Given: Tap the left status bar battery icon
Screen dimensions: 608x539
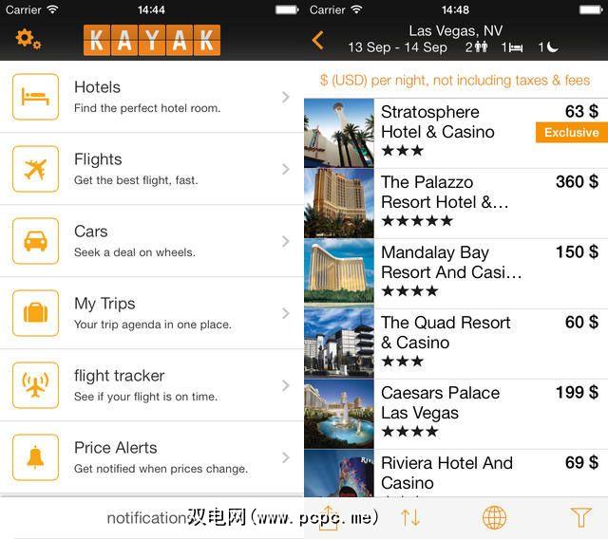Looking at the screenshot, I should (x=287, y=9).
